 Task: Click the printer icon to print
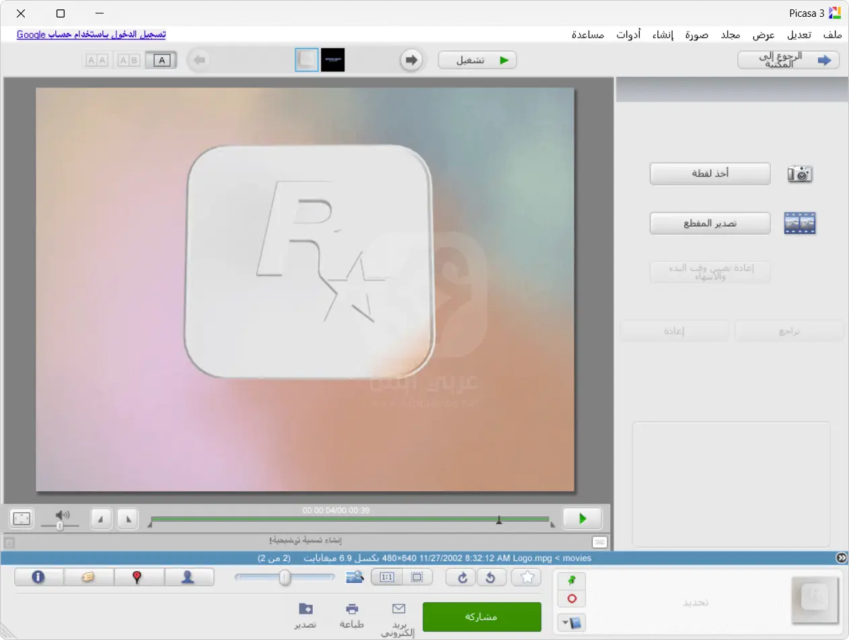[x=352, y=609]
